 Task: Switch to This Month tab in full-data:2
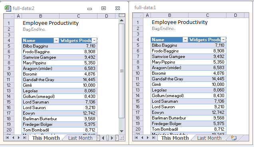[x=46, y=138]
